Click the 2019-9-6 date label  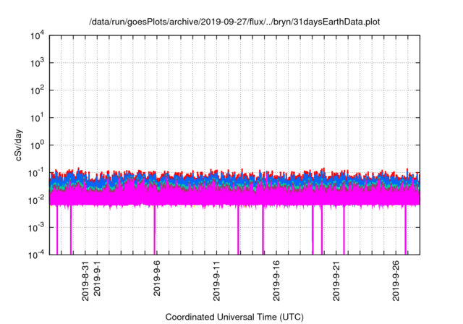pyautogui.click(x=157, y=278)
